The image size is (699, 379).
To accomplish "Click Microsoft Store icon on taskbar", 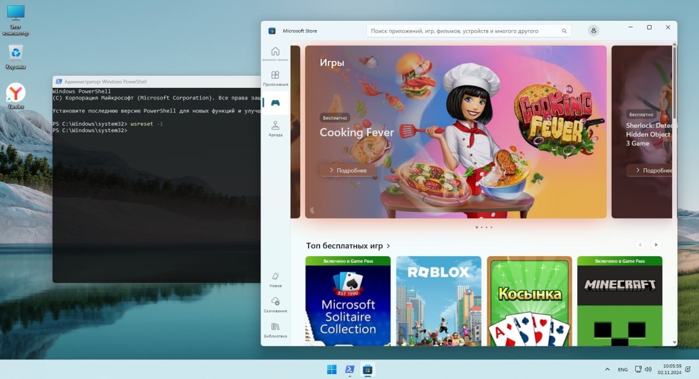I will pos(368,370).
